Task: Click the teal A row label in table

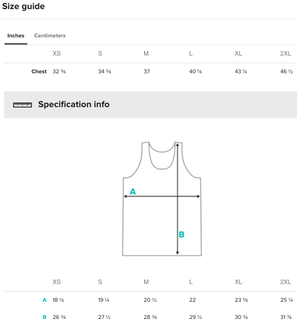Action: click(45, 300)
